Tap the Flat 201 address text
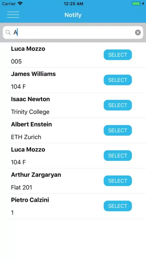This screenshot has width=146, height=260. point(22,187)
